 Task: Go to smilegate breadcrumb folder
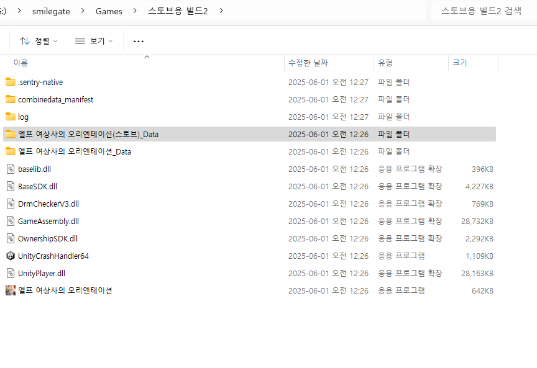tap(51, 11)
